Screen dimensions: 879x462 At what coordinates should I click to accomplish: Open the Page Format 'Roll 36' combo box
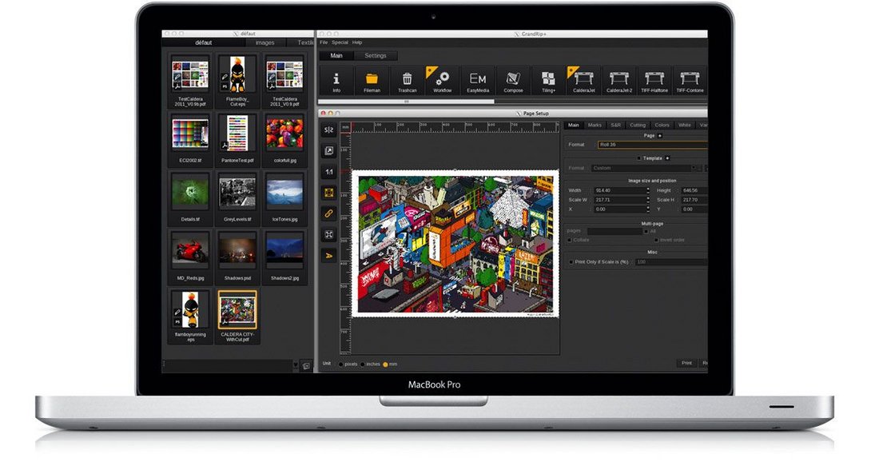coord(653,145)
